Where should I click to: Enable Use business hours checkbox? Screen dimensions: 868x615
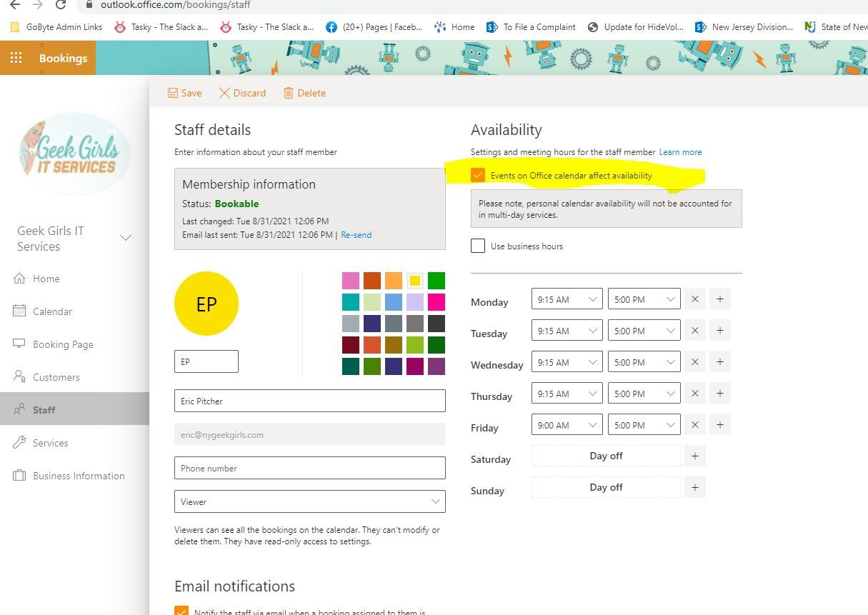pyautogui.click(x=478, y=246)
